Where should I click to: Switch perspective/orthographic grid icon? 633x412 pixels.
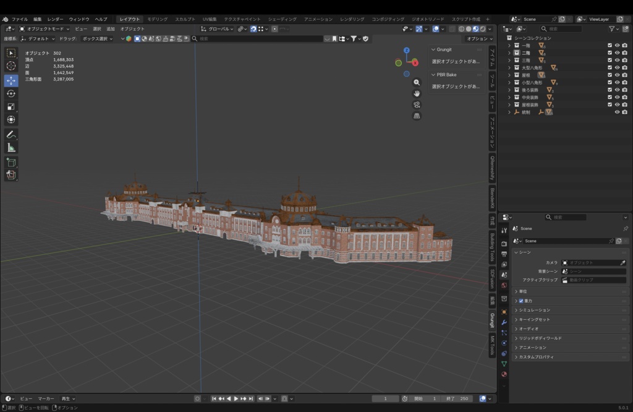pyautogui.click(x=417, y=116)
